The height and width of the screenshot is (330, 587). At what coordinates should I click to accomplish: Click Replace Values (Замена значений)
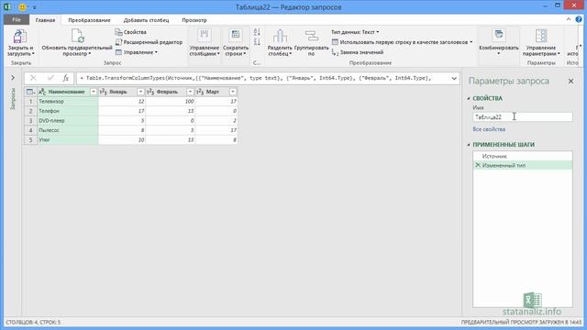tap(358, 52)
